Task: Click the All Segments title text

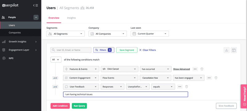Action: coord(69,8)
